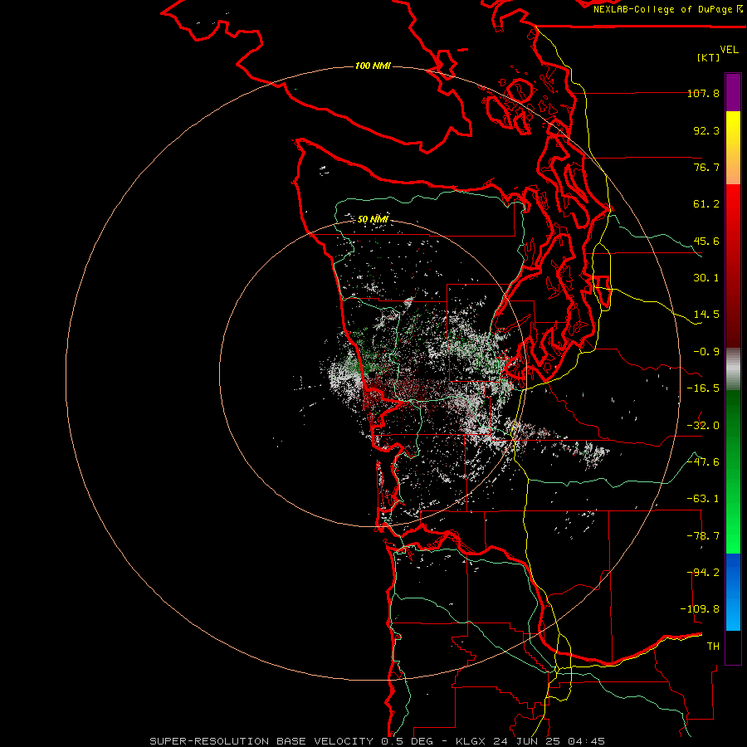Image resolution: width=747 pixels, height=747 pixels.
Task: Click the -94.2 velocity scale value
Action: pyautogui.click(x=703, y=573)
